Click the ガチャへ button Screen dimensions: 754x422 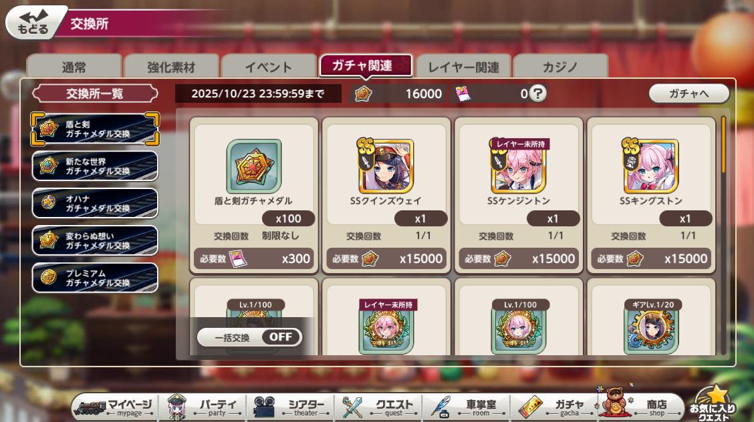click(x=688, y=93)
